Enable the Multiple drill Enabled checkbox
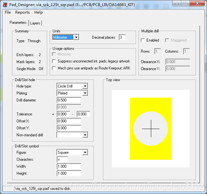Viewport: 207px width, 194px height. (x=143, y=40)
